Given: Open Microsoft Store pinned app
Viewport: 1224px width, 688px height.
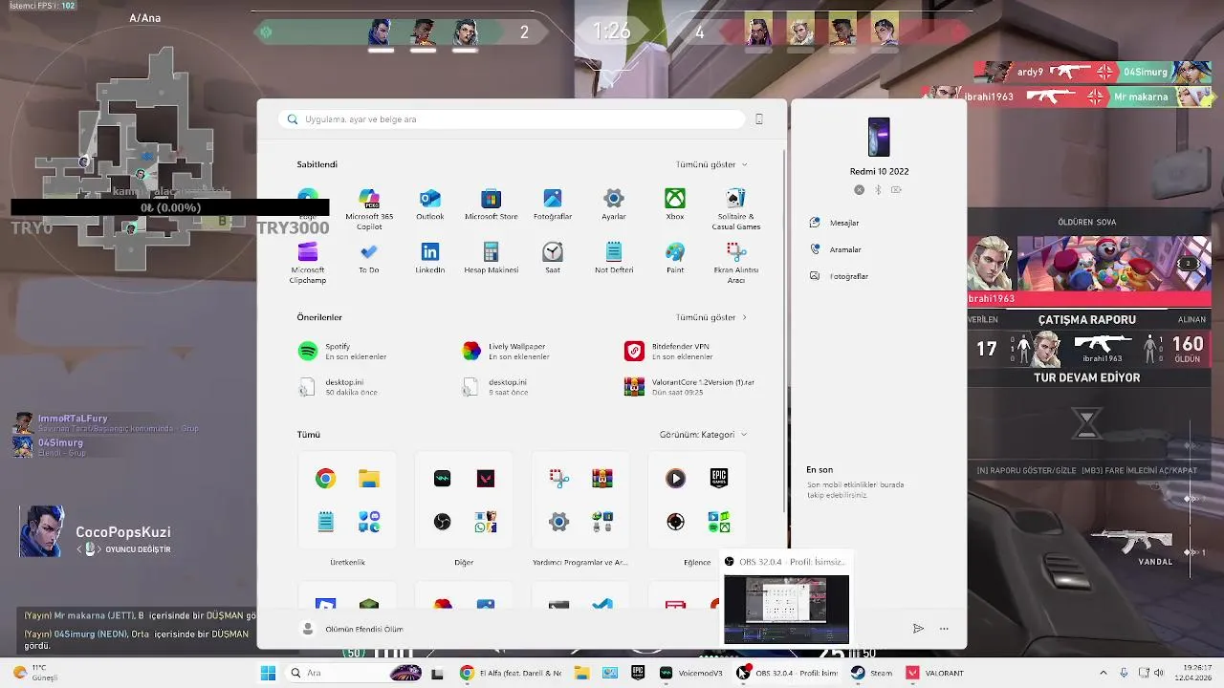Looking at the screenshot, I should tap(492, 204).
